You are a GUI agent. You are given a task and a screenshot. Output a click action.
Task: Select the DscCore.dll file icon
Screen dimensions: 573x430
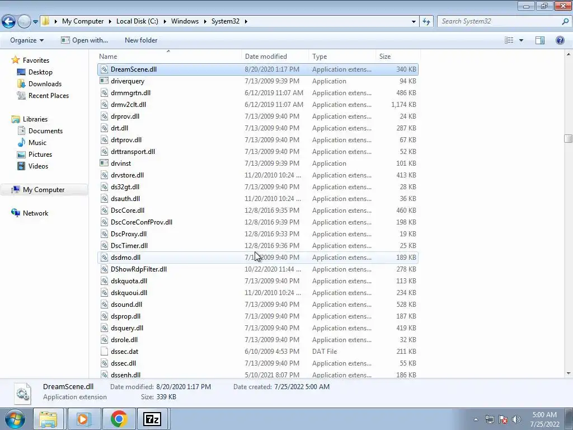pos(104,211)
